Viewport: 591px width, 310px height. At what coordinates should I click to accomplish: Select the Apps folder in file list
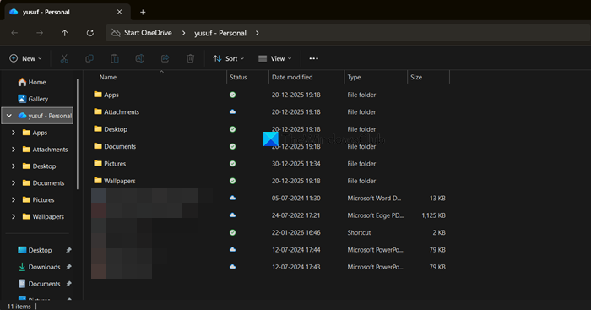tap(106, 95)
